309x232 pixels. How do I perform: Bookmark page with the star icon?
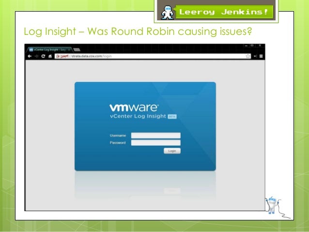click(248, 56)
